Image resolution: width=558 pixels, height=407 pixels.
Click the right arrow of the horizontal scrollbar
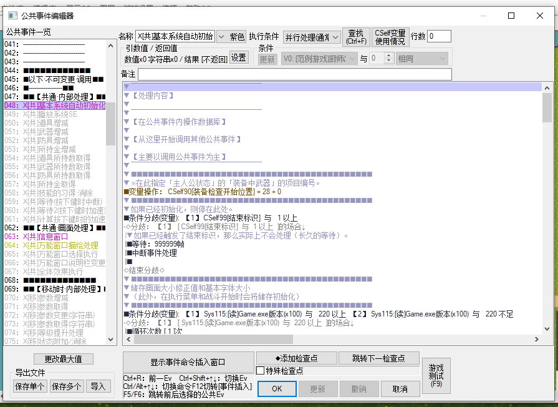[x=537, y=340]
